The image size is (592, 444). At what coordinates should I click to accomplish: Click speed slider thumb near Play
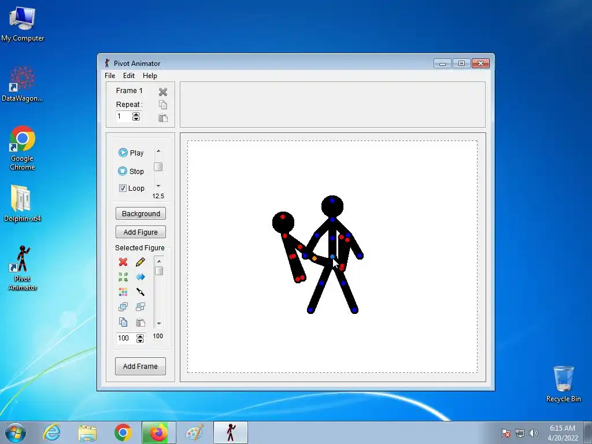pyautogui.click(x=158, y=167)
